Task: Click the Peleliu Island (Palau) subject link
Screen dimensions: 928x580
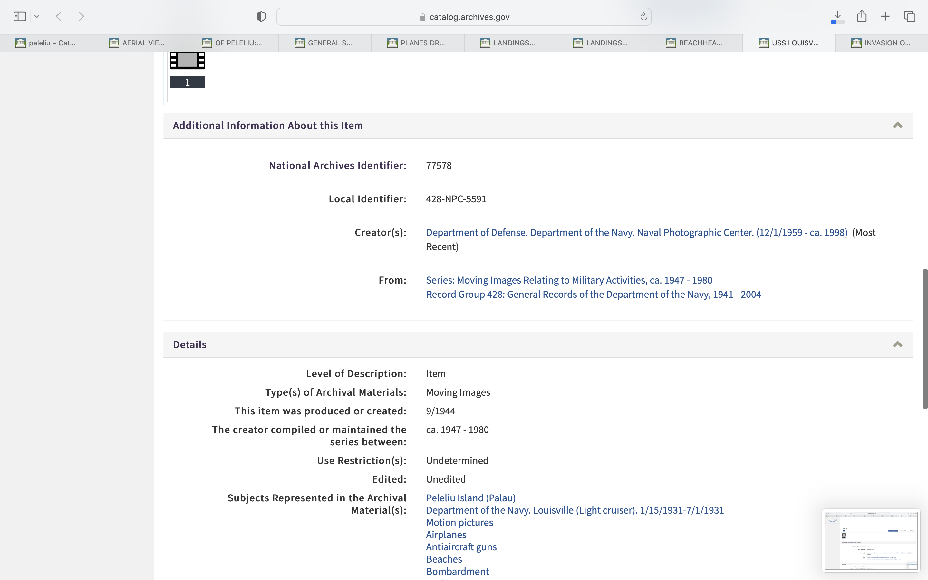Action: click(x=470, y=498)
